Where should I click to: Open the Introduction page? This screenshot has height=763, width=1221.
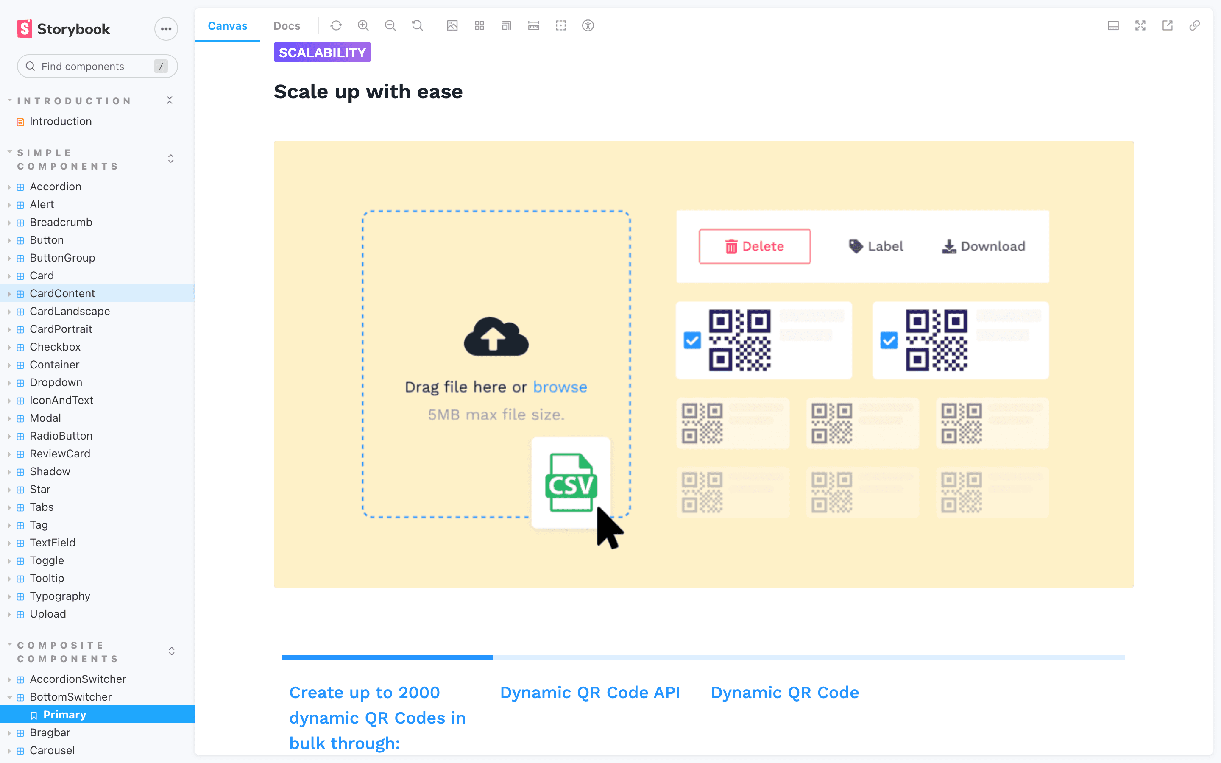[x=61, y=121]
